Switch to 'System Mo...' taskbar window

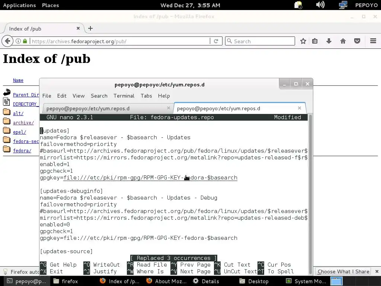tap(306, 282)
